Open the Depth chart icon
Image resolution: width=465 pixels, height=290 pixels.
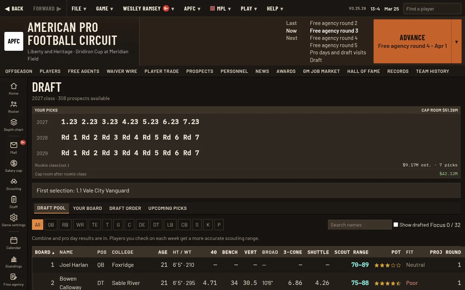(x=13, y=125)
